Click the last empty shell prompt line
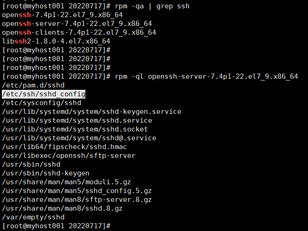The width and height of the screenshot is (308, 231). point(56,225)
